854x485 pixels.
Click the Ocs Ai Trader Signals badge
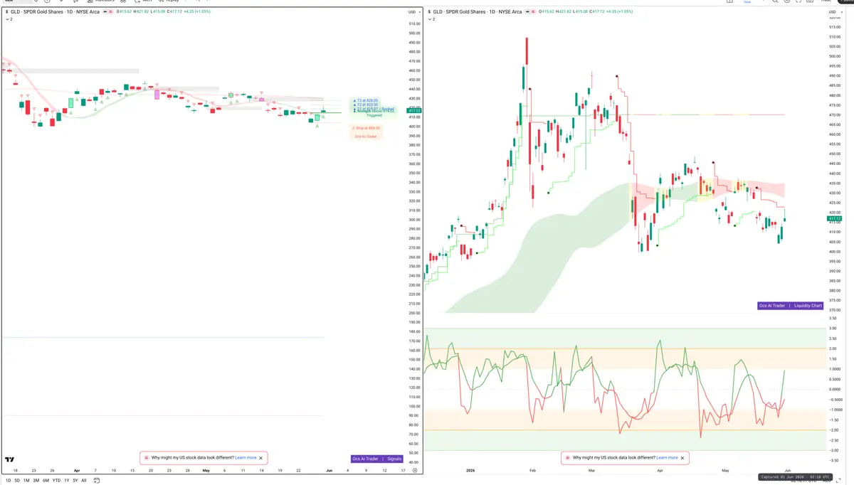point(376,459)
